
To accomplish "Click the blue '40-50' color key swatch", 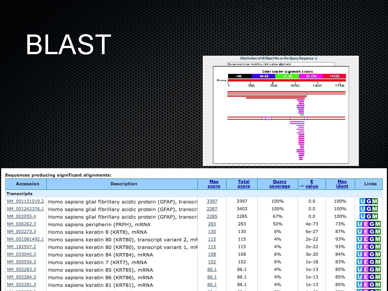I will pos(263,76).
